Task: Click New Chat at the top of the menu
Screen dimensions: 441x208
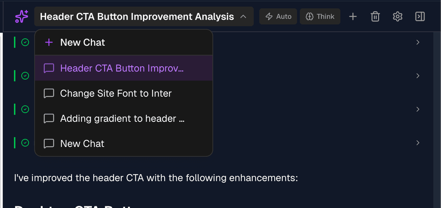Action: coord(82,42)
